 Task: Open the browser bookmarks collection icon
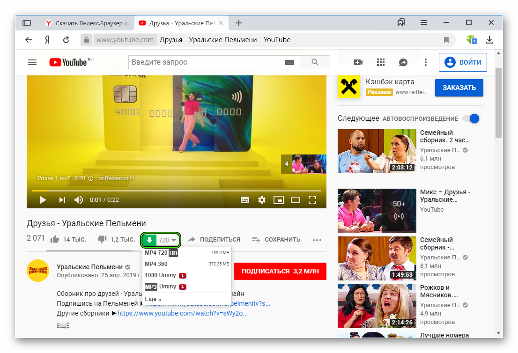(x=401, y=23)
